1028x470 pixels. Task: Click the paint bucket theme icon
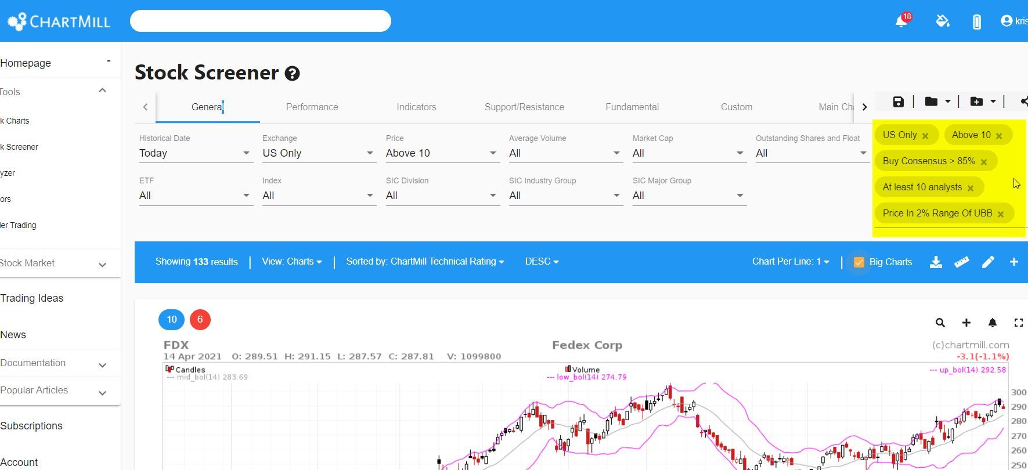coord(943,21)
